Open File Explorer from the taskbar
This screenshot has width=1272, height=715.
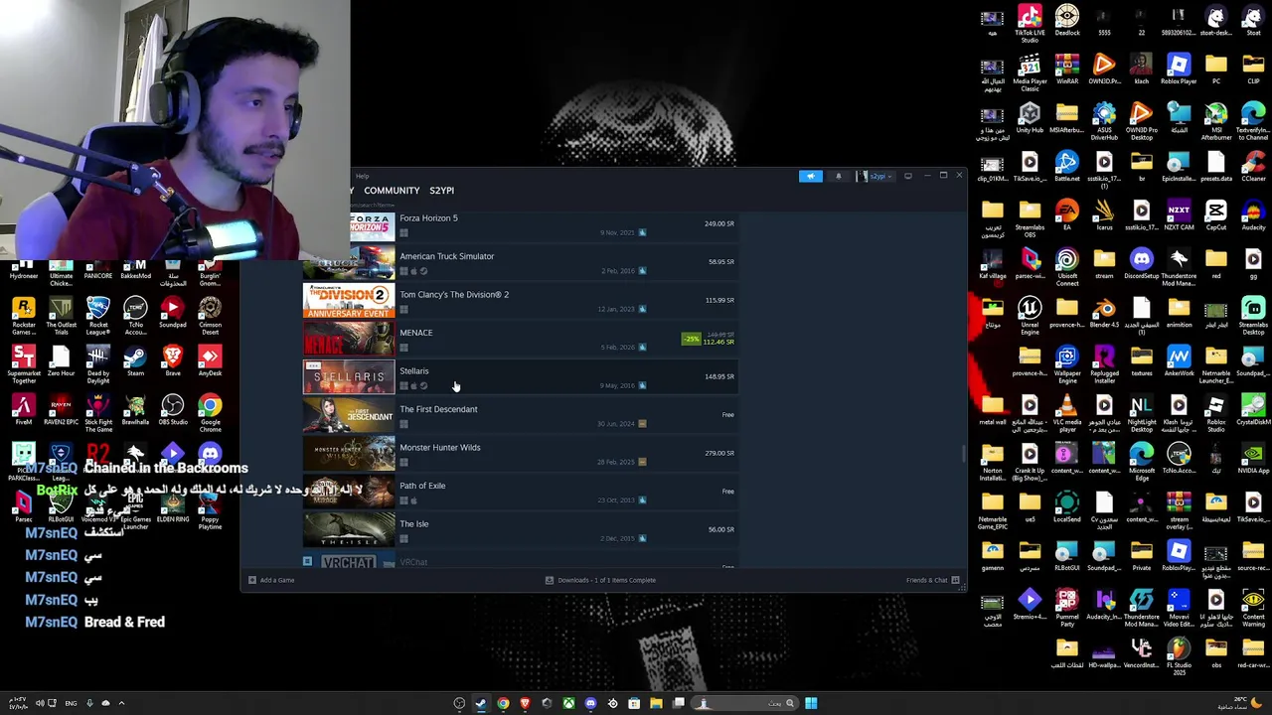656,703
